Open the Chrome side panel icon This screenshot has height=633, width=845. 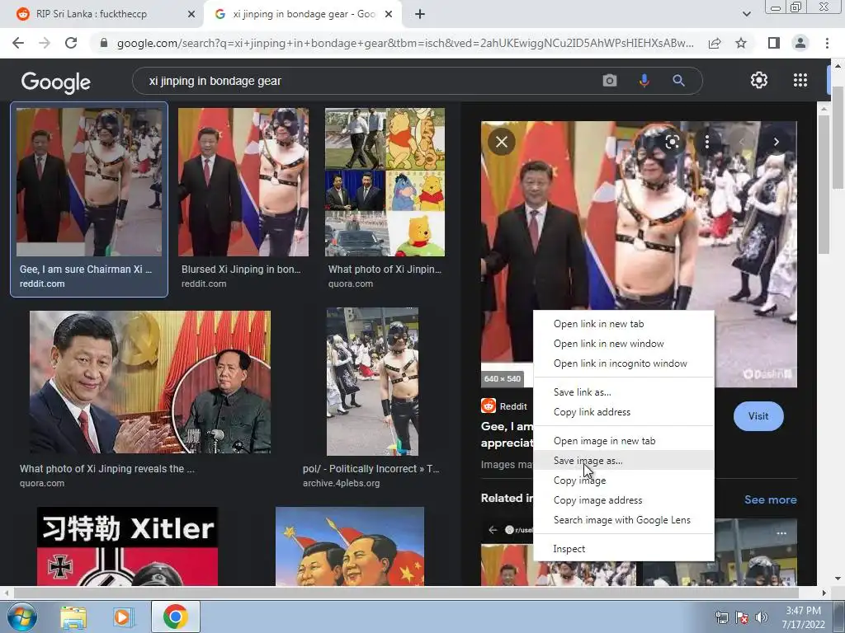[774, 43]
